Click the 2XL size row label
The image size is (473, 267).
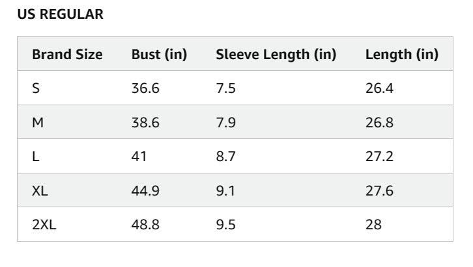coord(44,225)
